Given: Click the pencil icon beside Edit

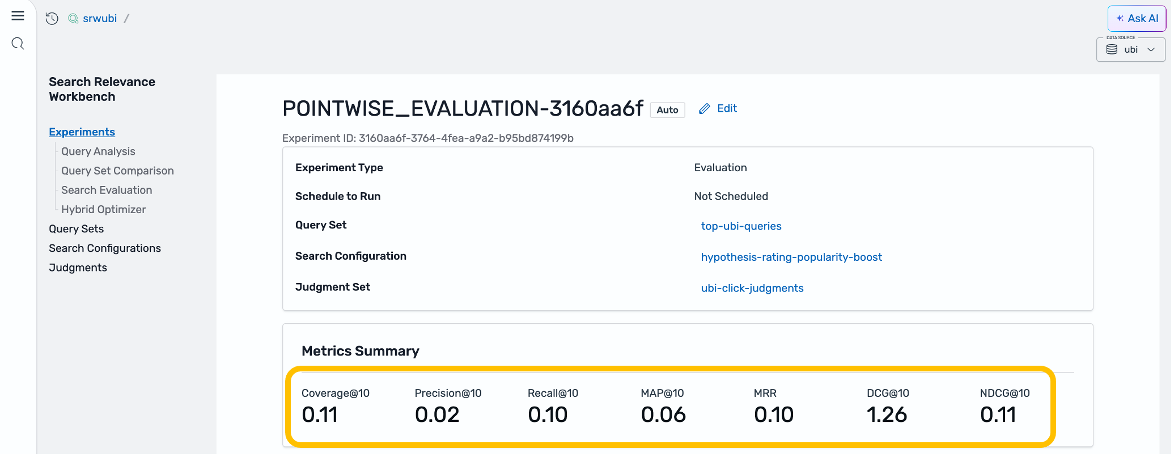Looking at the screenshot, I should tap(704, 109).
